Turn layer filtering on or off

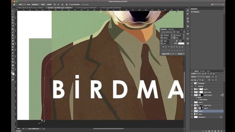point(216,74)
